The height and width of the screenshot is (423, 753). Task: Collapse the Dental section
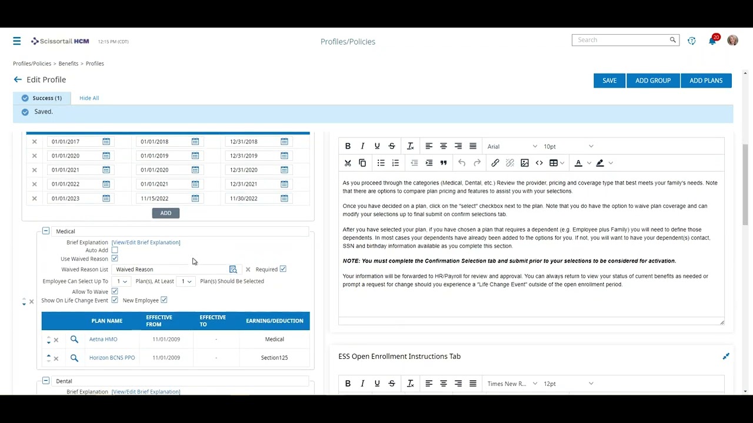46,381
